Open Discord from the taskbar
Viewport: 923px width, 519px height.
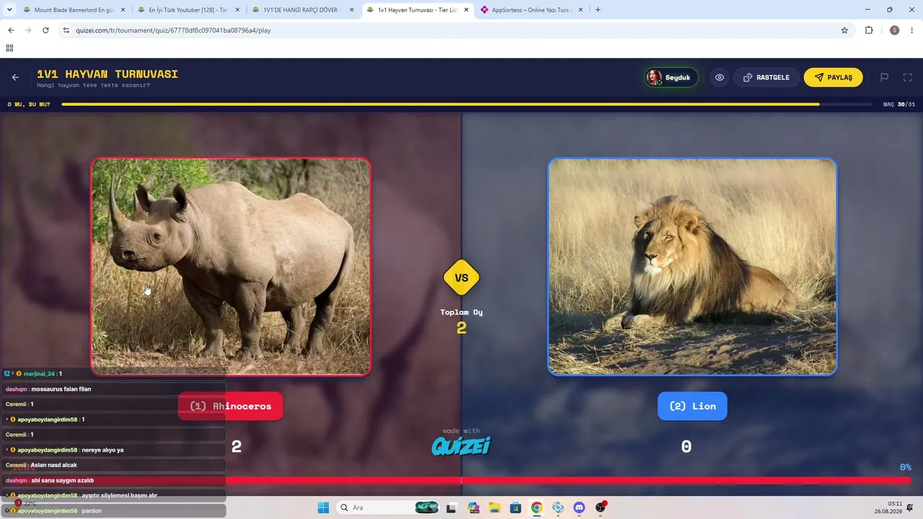(x=579, y=507)
